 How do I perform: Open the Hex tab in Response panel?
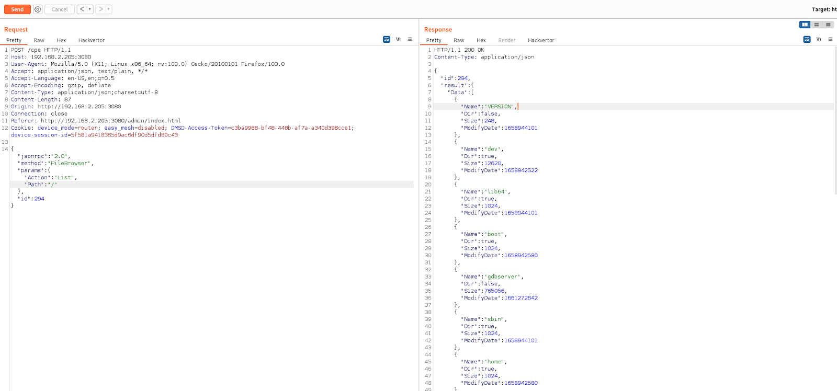point(481,40)
